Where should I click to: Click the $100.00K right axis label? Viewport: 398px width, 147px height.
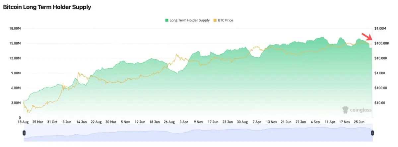[382, 43]
